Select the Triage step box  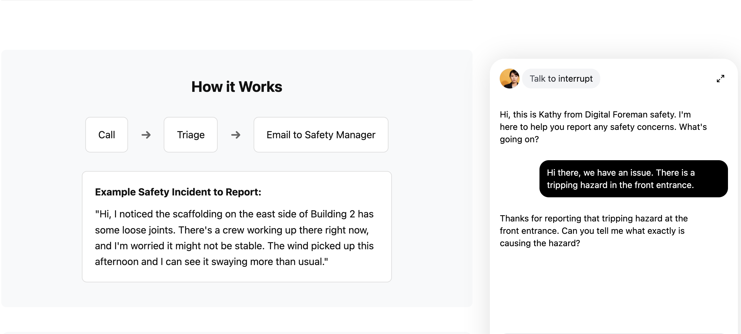pyautogui.click(x=191, y=135)
